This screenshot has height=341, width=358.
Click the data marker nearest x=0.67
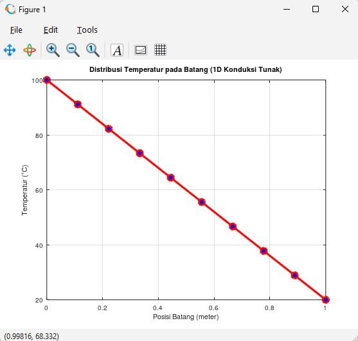click(x=233, y=227)
